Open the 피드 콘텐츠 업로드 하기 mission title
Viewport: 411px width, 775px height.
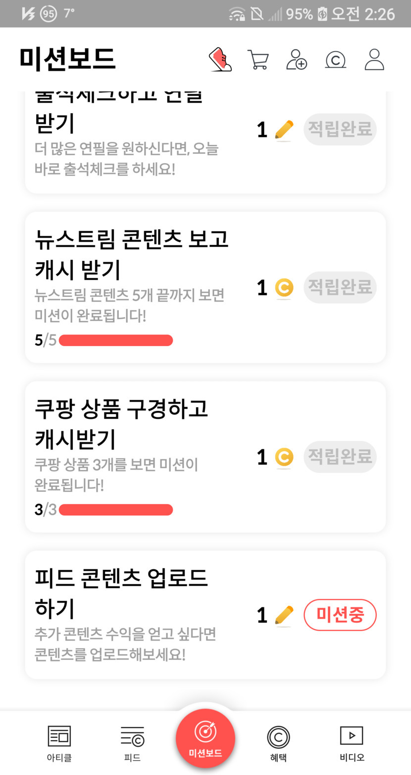tap(121, 593)
